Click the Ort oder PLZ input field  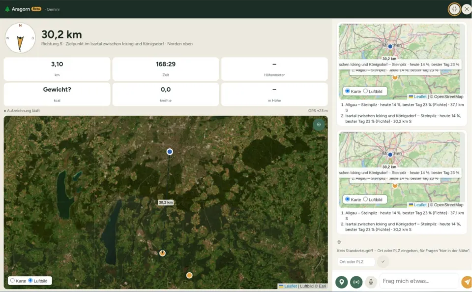[x=356, y=261]
